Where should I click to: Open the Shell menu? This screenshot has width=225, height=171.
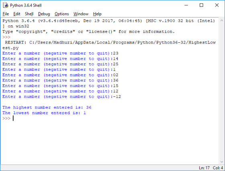(29, 14)
